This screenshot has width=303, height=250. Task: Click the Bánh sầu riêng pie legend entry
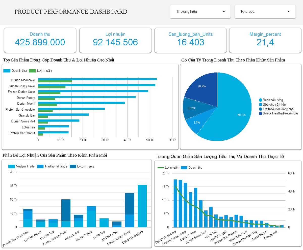tap(271, 100)
